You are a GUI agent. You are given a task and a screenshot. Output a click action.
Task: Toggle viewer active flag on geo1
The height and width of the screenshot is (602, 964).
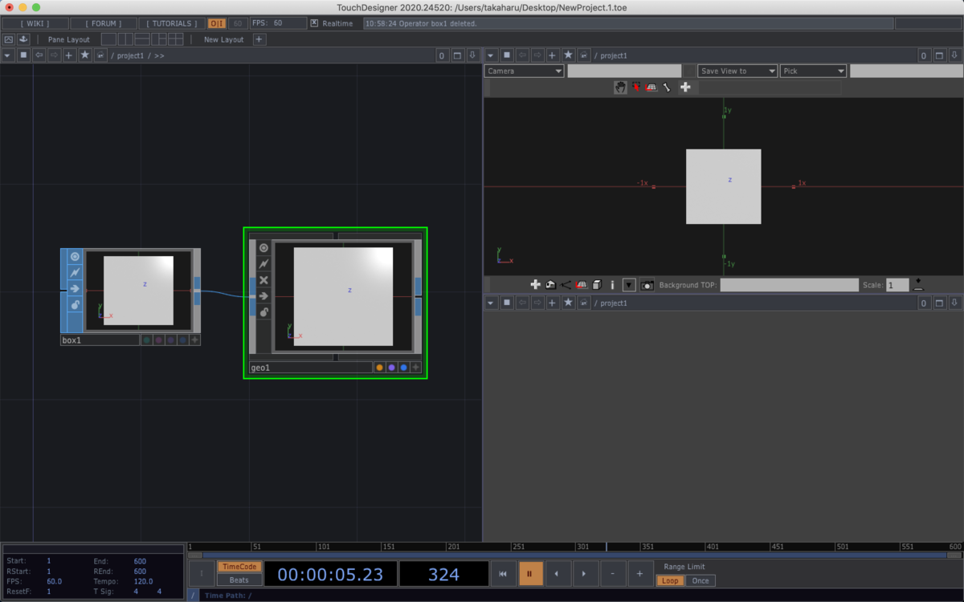pyautogui.click(x=263, y=248)
